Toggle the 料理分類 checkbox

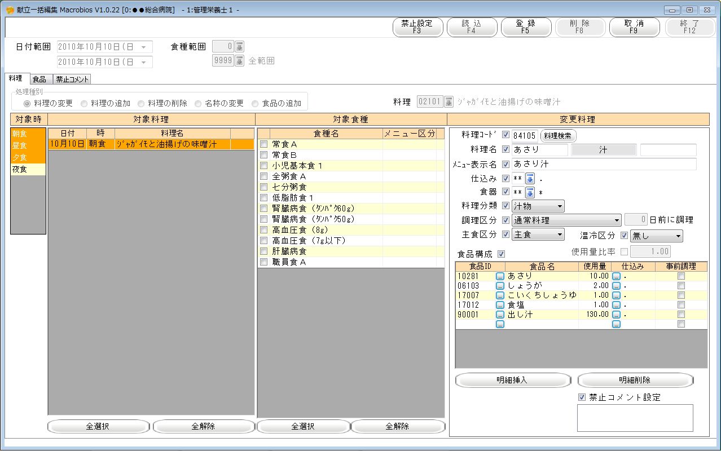505,206
